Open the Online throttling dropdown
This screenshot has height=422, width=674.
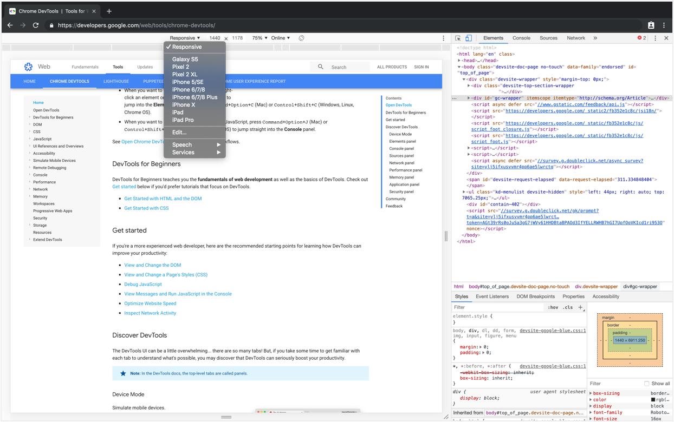pos(281,38)
